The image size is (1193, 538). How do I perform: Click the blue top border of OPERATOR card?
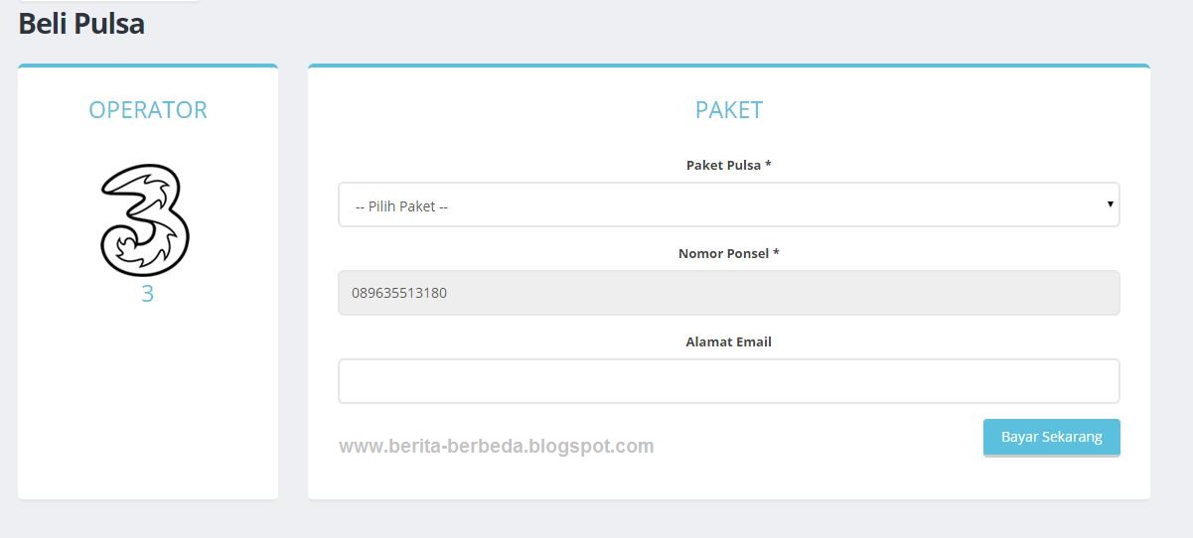(148, 66)
